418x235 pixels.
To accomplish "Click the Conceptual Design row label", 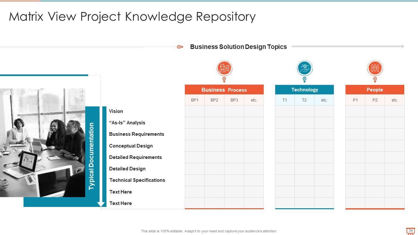I will click(131, 146).
